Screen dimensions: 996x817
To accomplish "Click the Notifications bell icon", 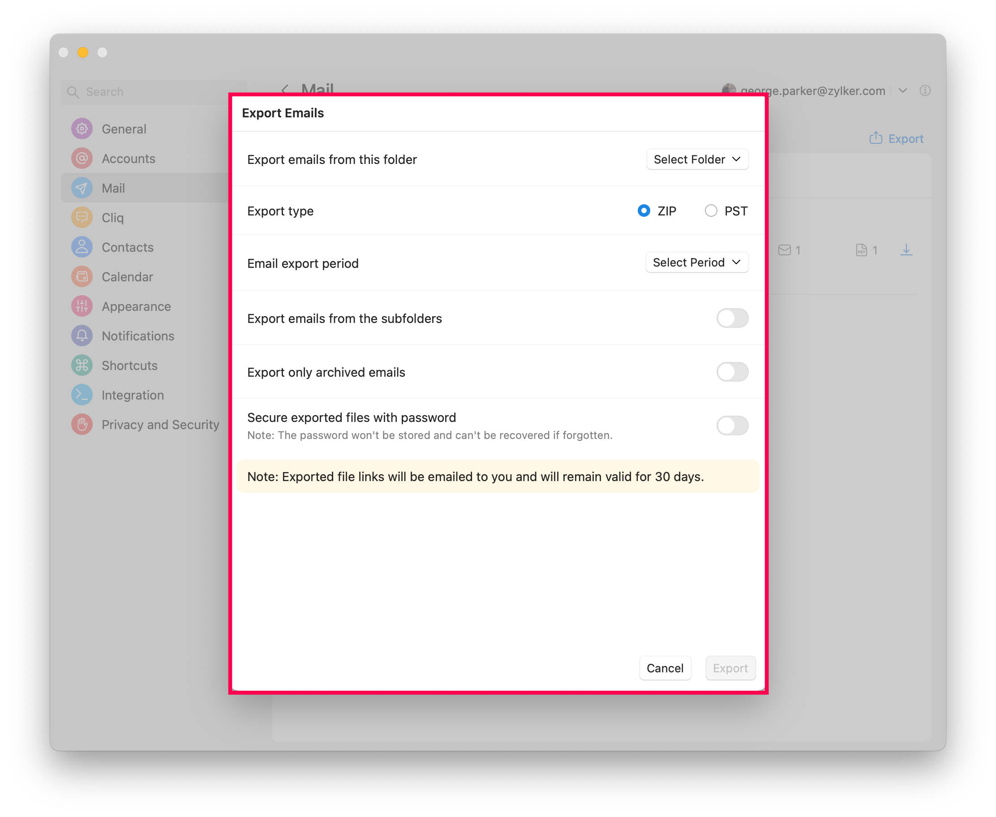I will point(82,335).
